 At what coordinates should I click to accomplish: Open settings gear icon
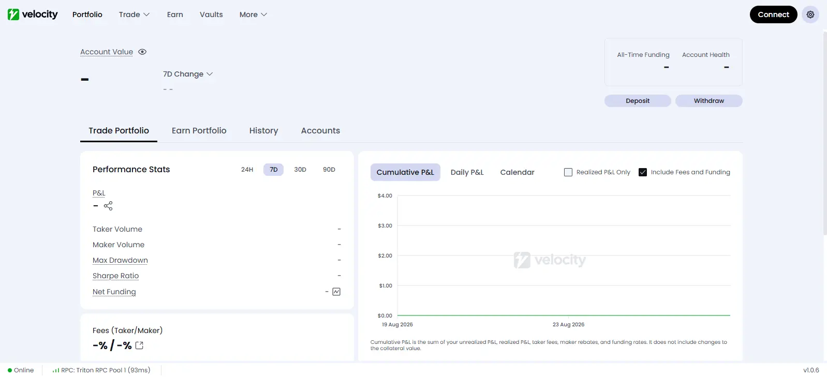point(810,14)
